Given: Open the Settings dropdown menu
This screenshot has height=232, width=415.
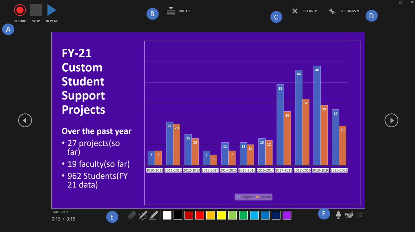Looking at the screenshot, I should [x=350, y=11].
